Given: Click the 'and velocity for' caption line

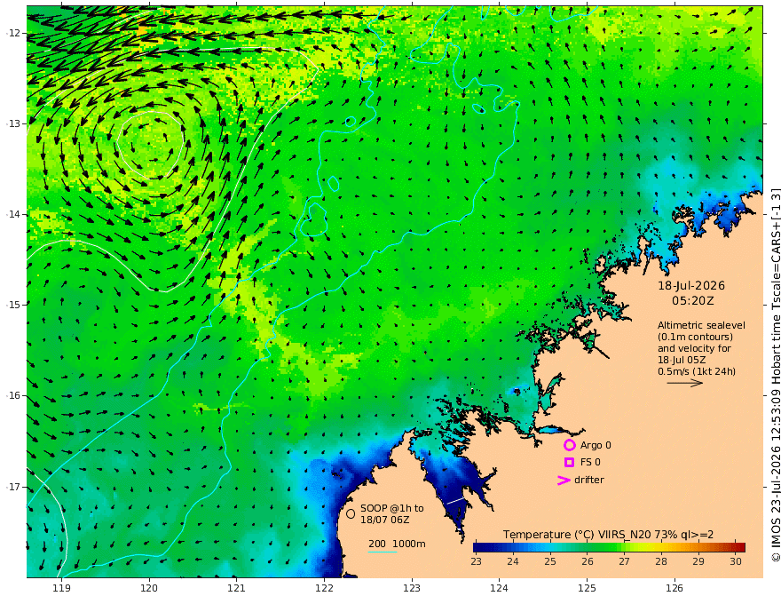Looking at the screenshot, I should click(x=694, y=348).
